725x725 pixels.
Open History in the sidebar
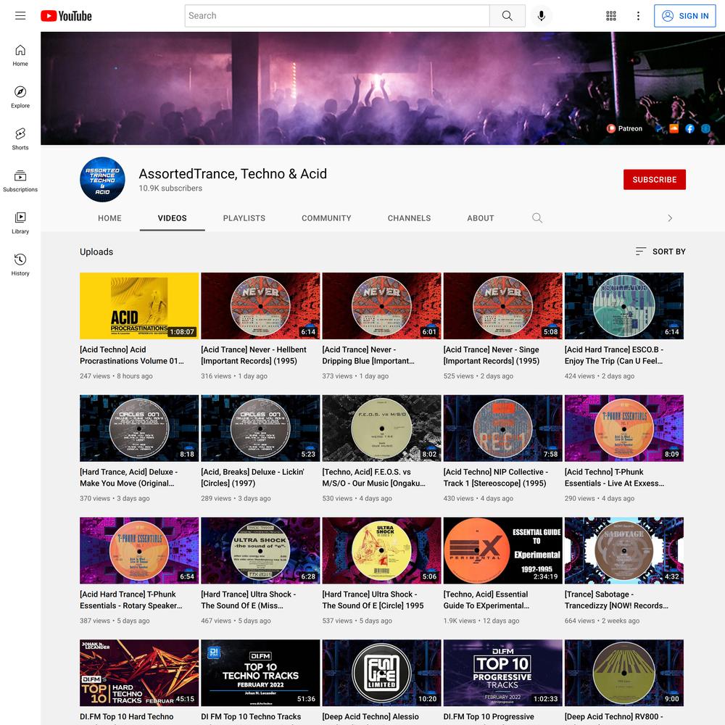click(x=20, y=265)
